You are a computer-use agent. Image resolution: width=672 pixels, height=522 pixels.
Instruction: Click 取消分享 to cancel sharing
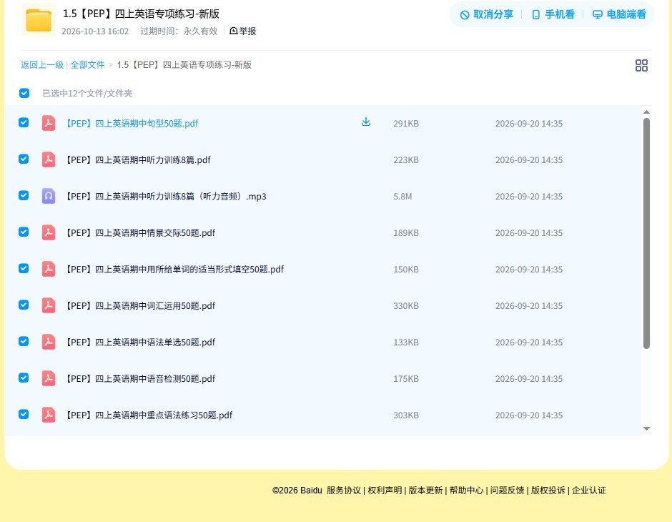[486, 14]
